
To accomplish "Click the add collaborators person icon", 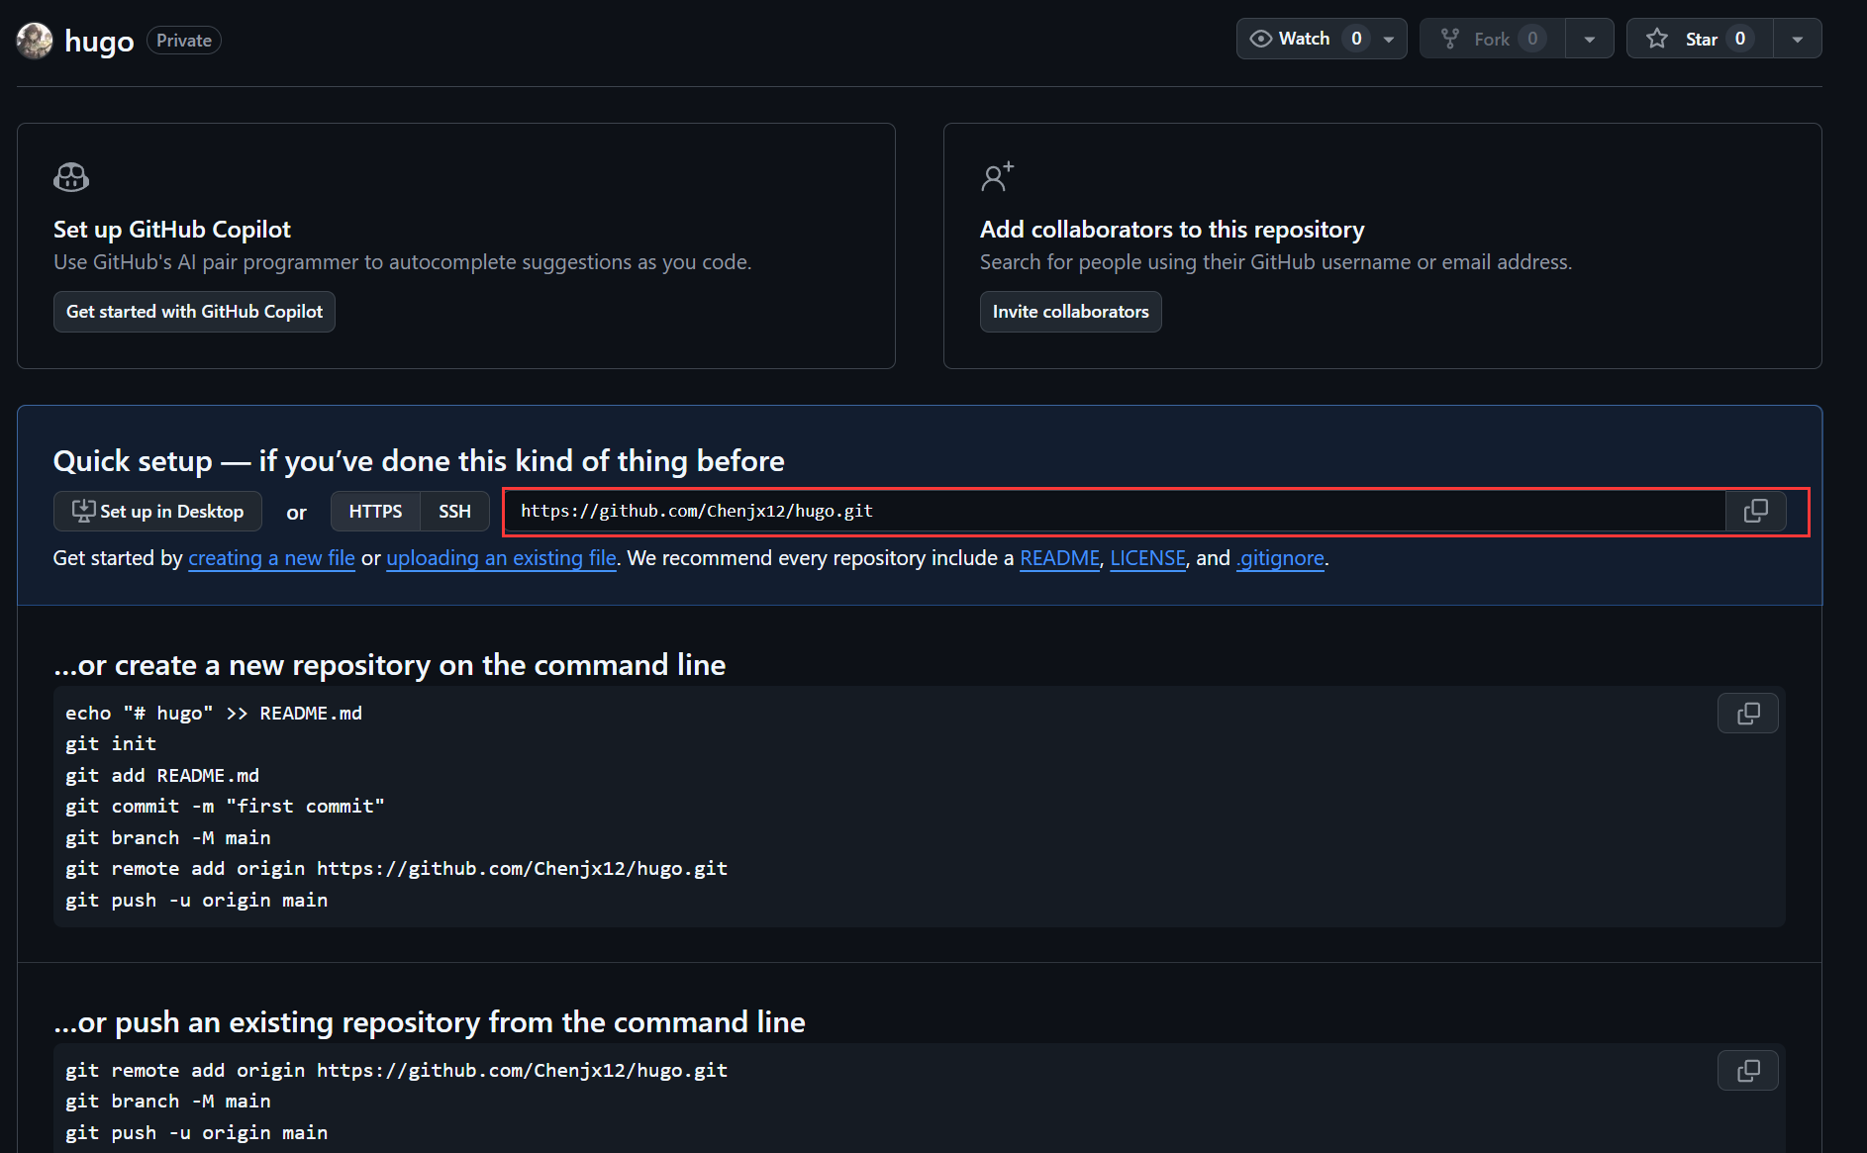I will (x=997, y=176).
